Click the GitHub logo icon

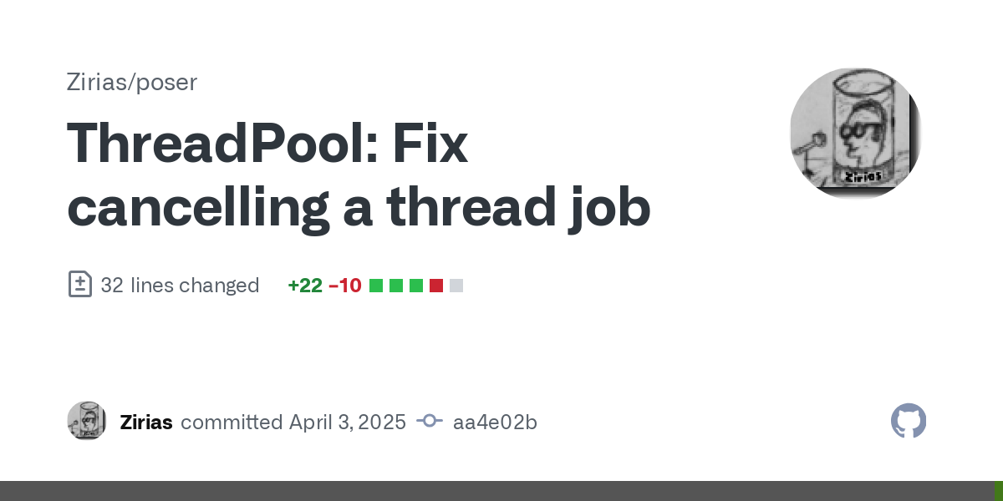click(x=909, y=421)
